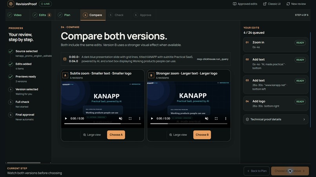Expand Technical proof details
Screen dimensions: 316x177
click(x=276, y=119)
